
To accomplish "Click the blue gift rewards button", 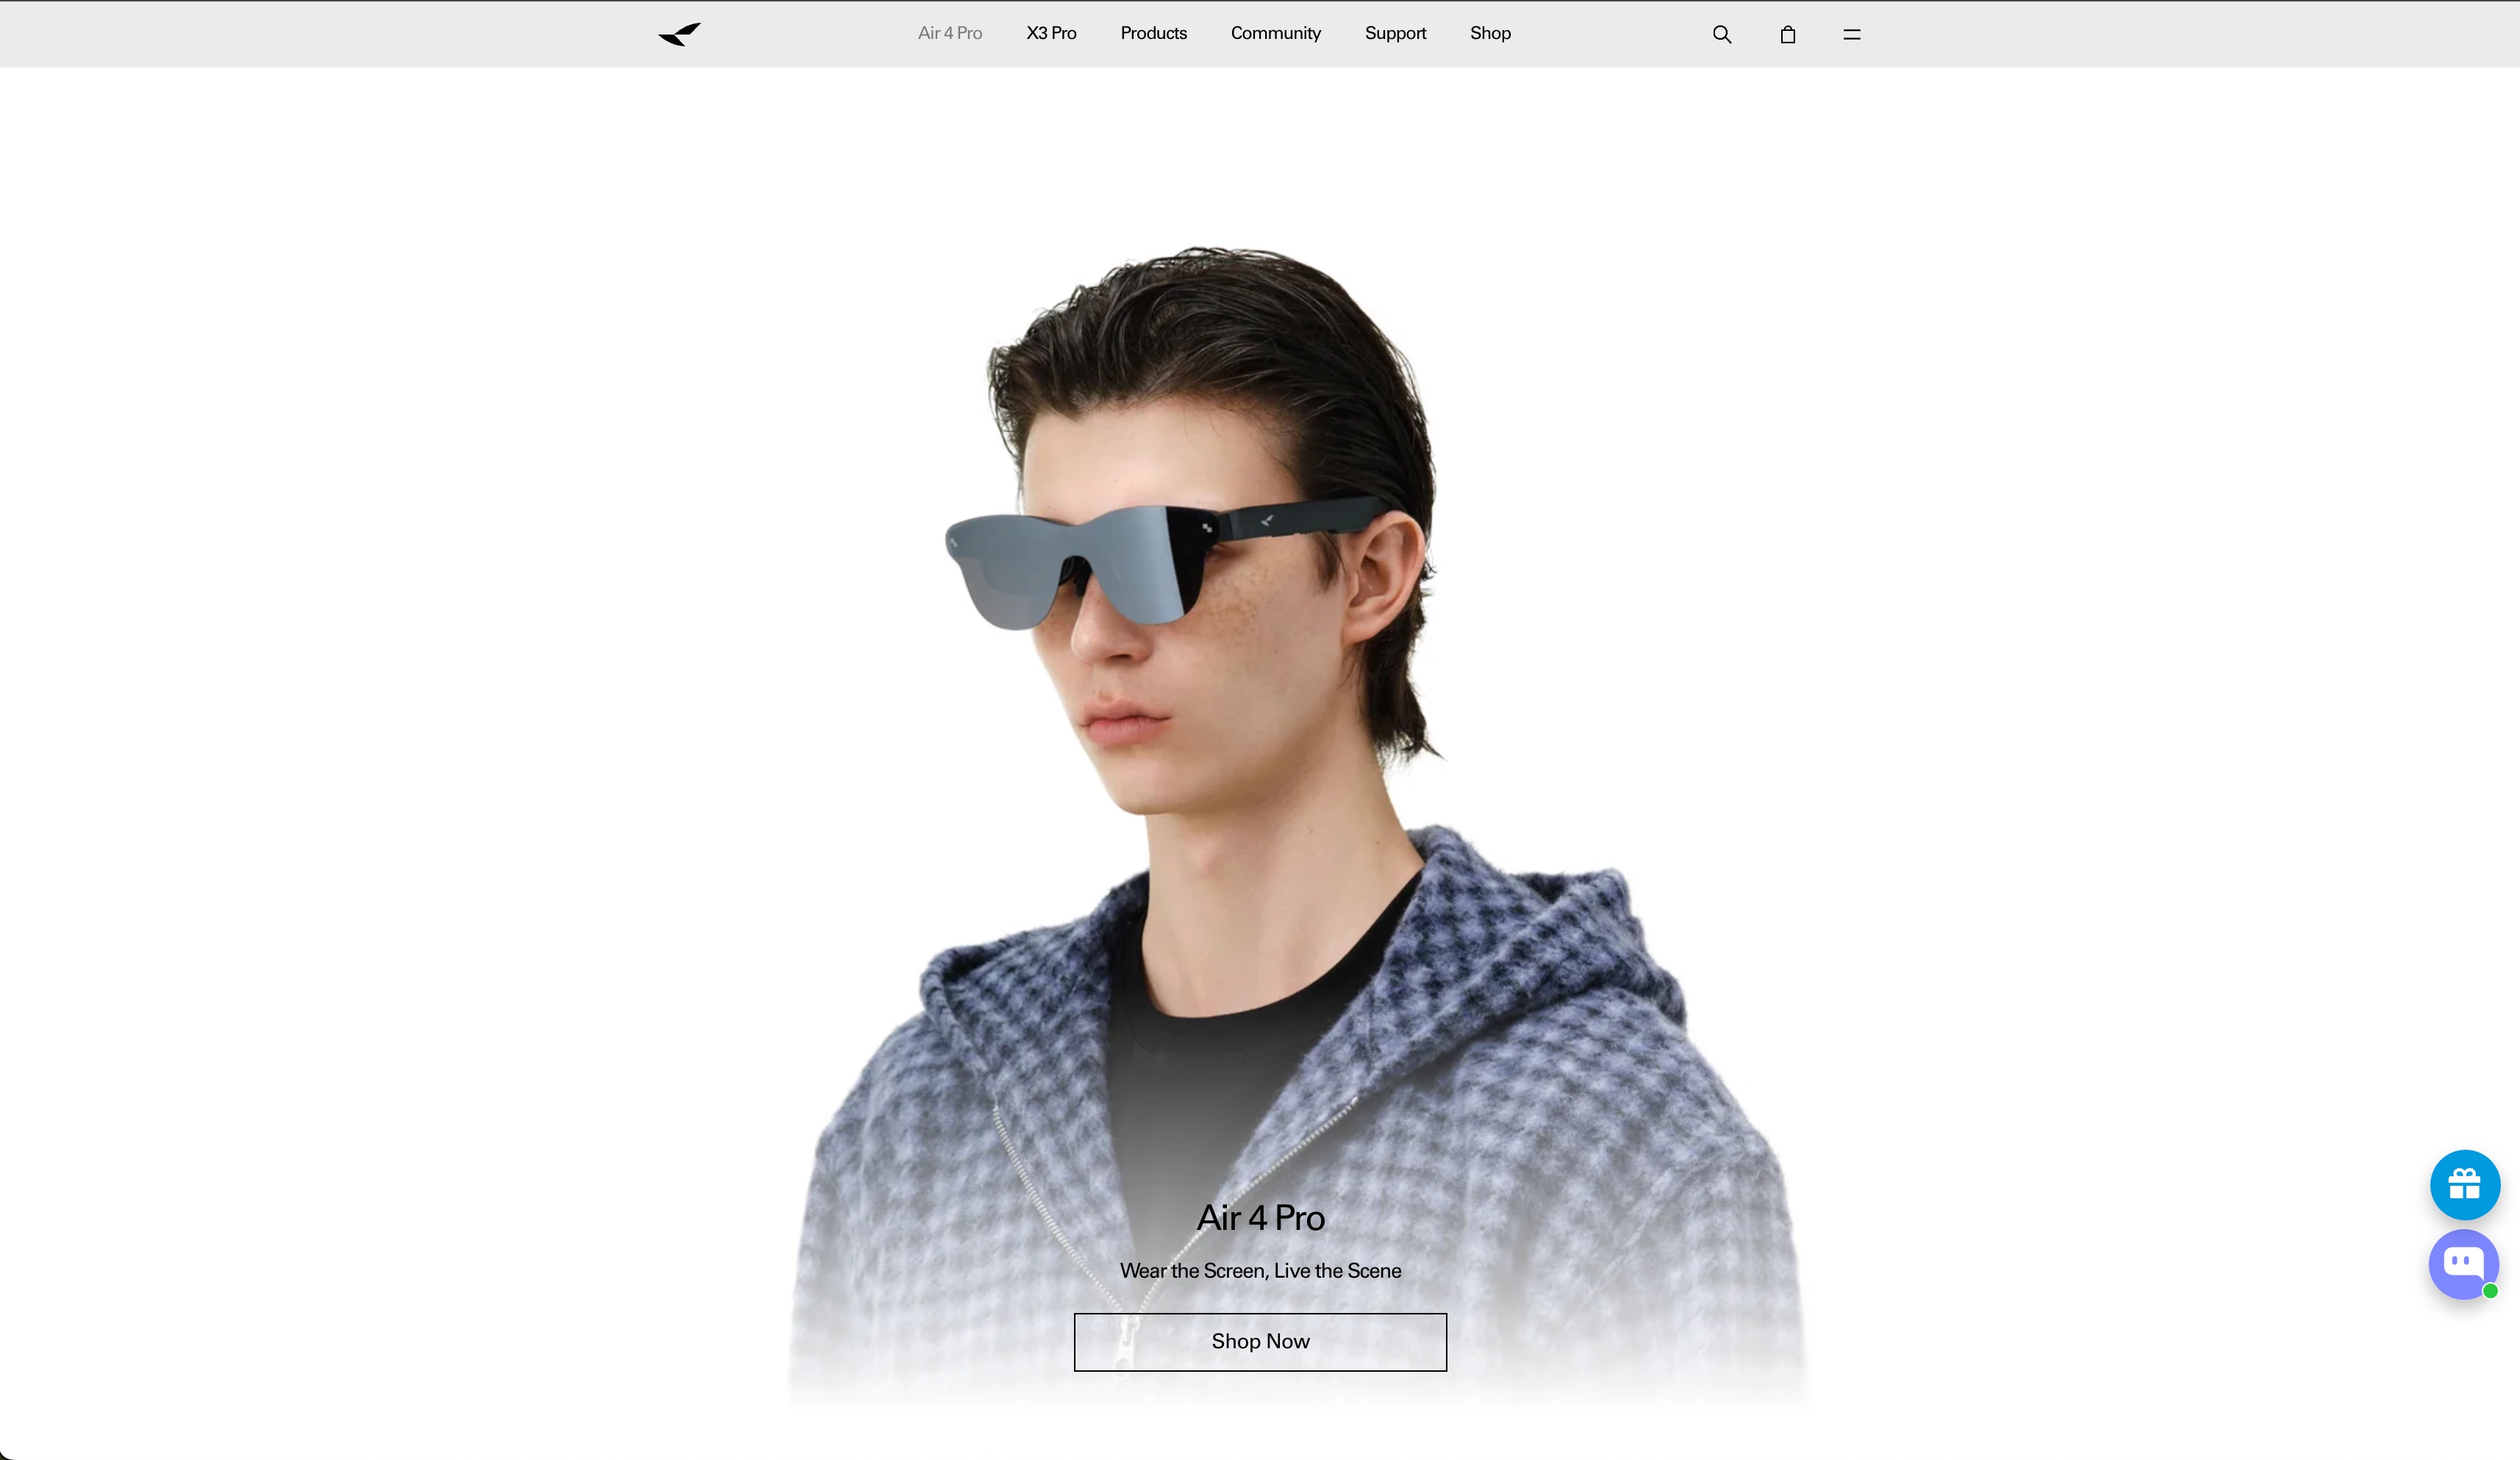I will click(x=2464, y=1185).
